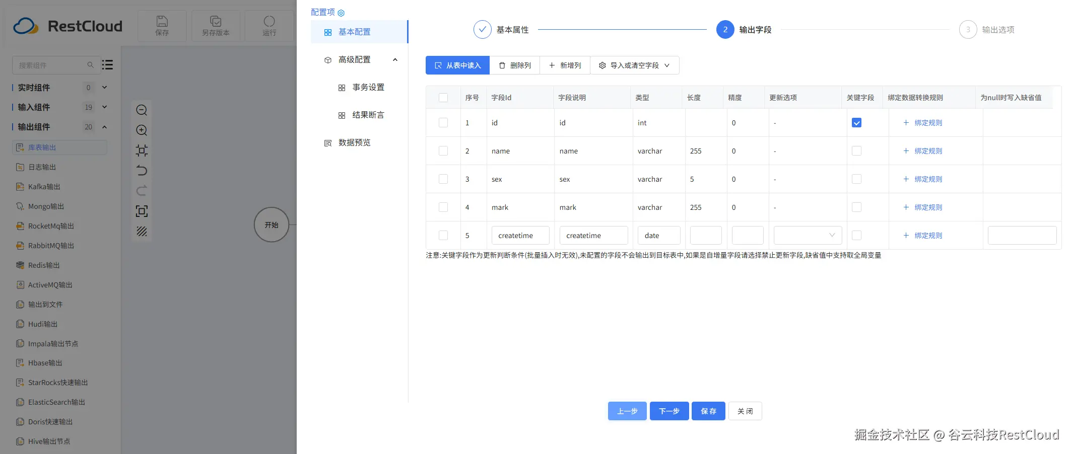
Task: Open the 更新选项 dropdown in createtime row
Action: tap(807, 235)
